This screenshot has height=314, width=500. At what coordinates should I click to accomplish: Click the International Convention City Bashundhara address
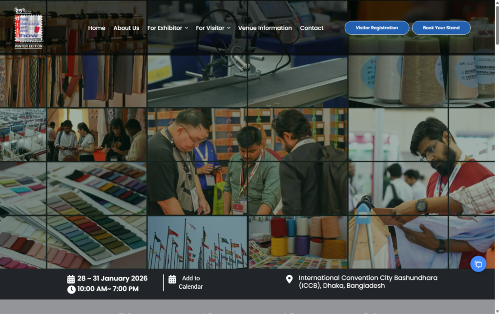(368, 282)
